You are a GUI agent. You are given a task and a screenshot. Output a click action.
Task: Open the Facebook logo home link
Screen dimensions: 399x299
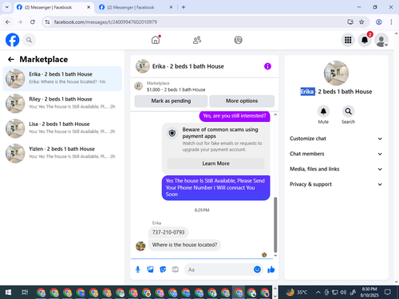pyautogui.click(x=13, y=40)
